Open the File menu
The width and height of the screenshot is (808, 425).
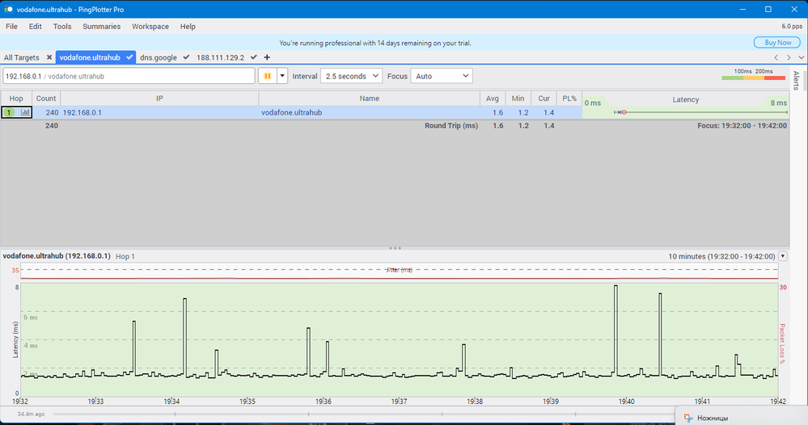point(11,26)
